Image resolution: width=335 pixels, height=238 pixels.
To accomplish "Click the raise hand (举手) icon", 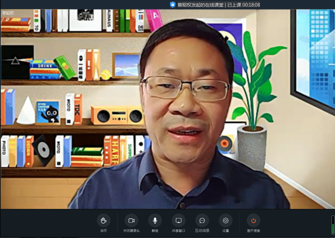I will (103, 220).
